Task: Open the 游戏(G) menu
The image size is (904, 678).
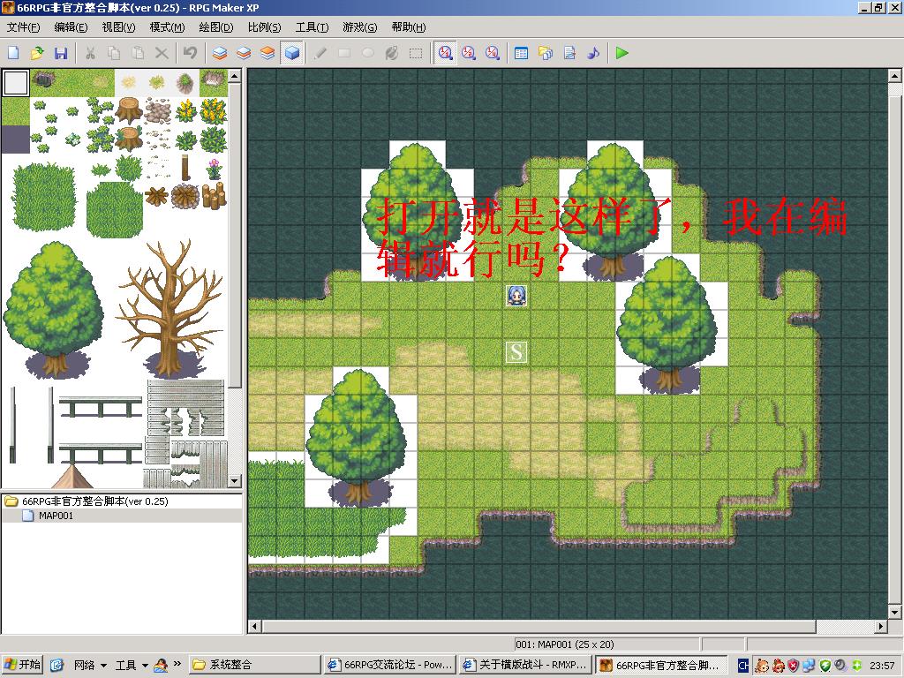Action: coord(360,27)
